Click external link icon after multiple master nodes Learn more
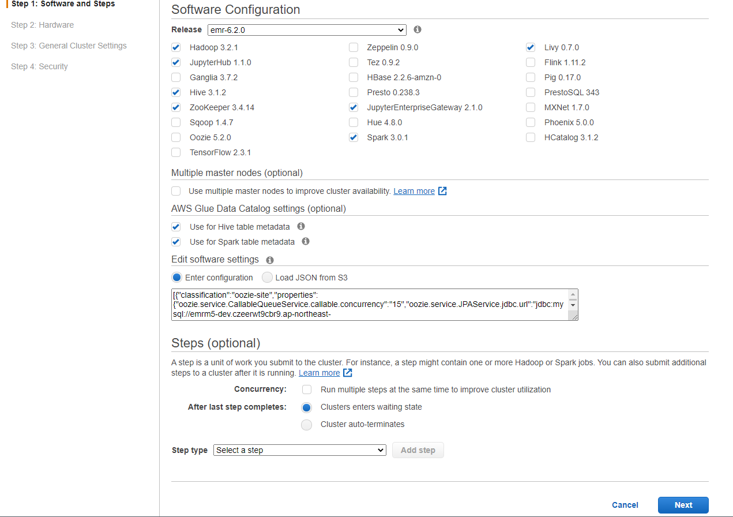 [442, 191]
